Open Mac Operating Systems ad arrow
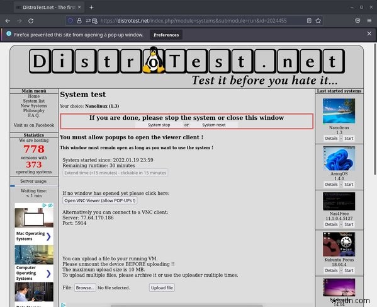377x307 pixels. 48,236
